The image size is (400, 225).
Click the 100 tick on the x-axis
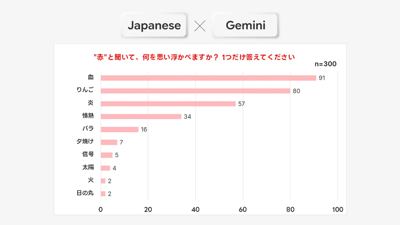(337, 210)
